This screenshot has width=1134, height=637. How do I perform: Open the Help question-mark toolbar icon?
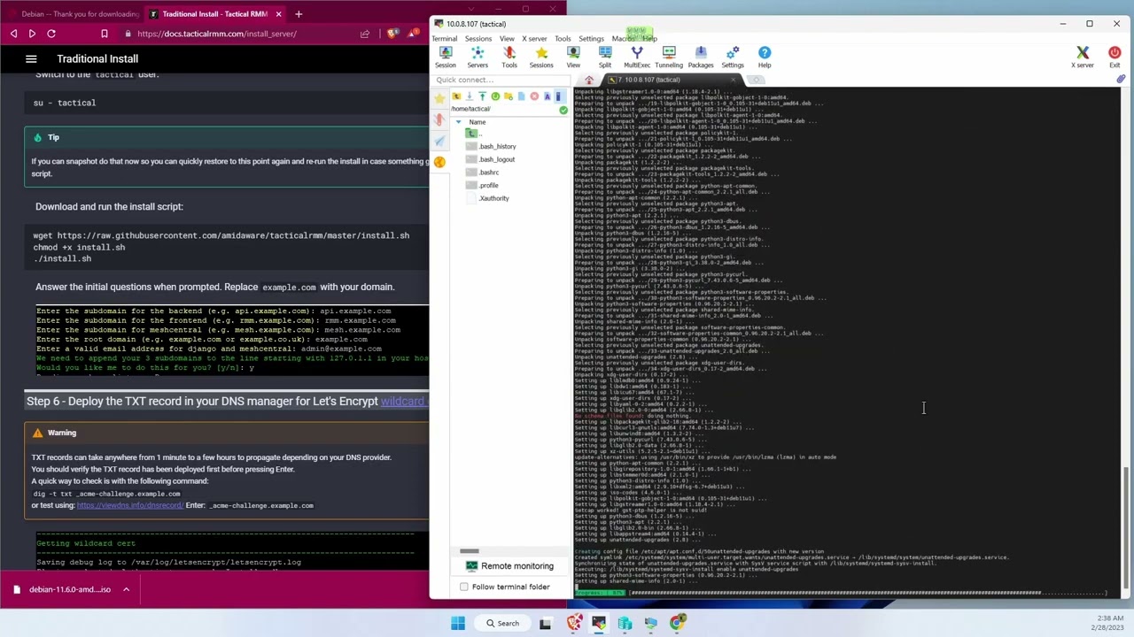765,58
